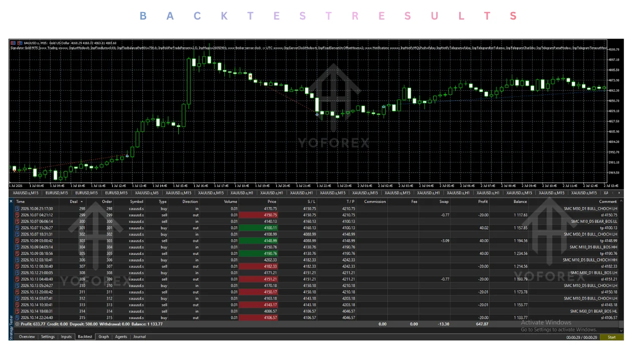
Task: Select the Backtest tab
Action: tap(85, 337)
